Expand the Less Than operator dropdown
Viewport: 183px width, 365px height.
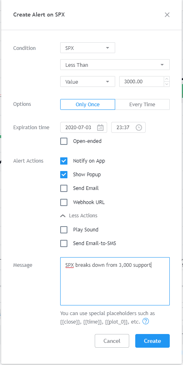[x=115, y=65]
